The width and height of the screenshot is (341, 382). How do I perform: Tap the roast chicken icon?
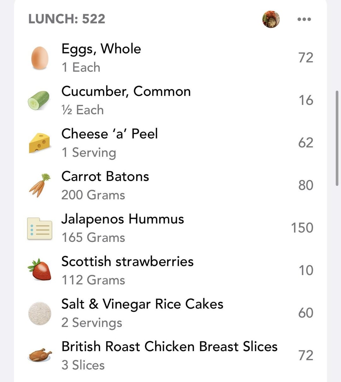[40, 355]
